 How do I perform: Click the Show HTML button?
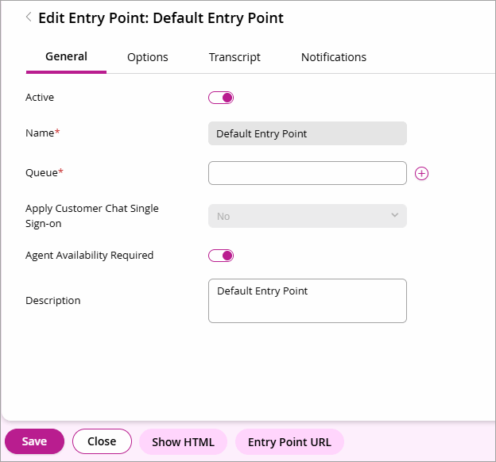(x=183, y=442)
